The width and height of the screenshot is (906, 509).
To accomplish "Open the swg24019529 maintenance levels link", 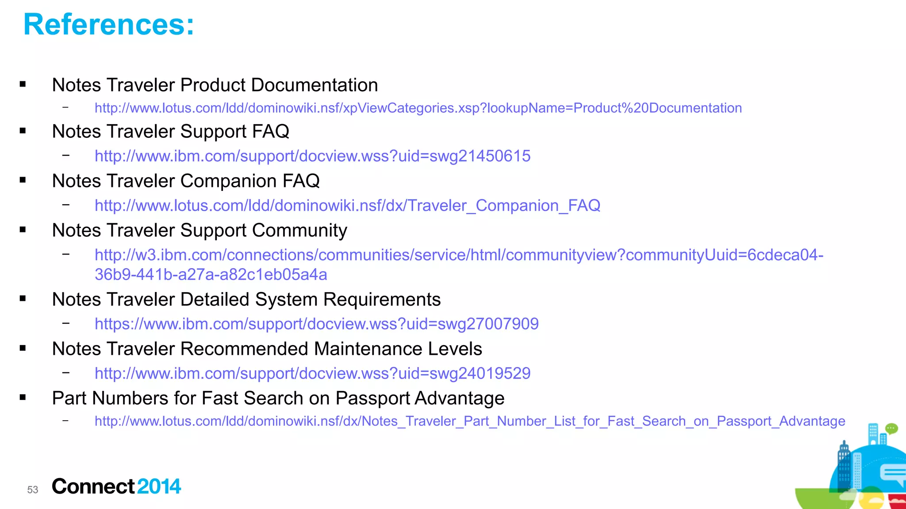I will coord(312,373).
